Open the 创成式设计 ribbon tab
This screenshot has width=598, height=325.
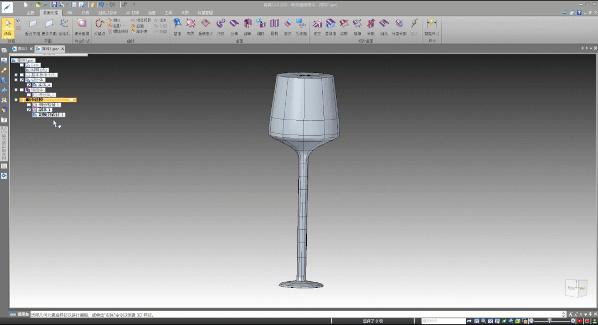pos(107,13)
